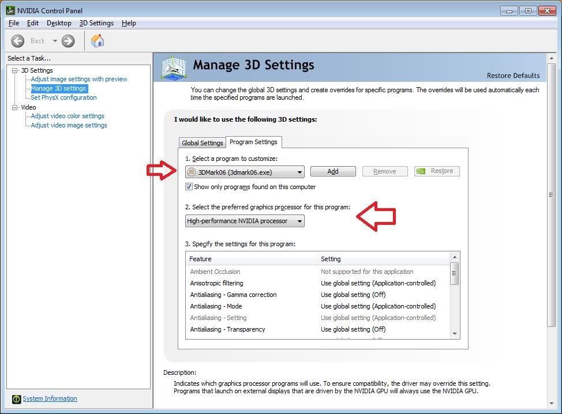Click the settings list scroll down arrow
Viewport: 562px width, 414px height.
point(455,334)
